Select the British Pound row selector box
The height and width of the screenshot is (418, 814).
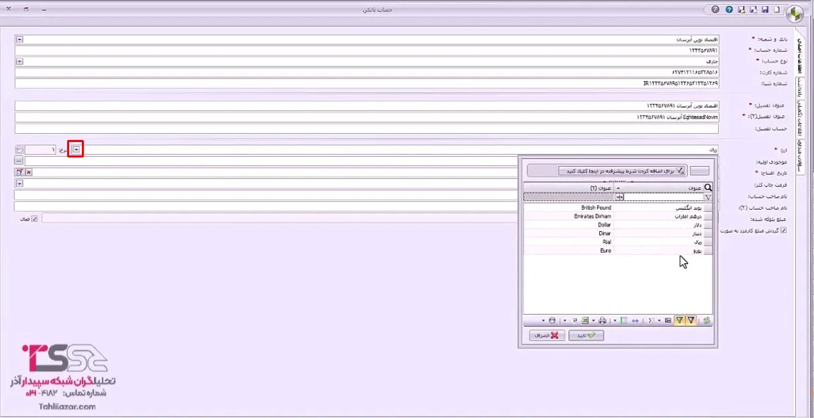click(x=708, y=208)
